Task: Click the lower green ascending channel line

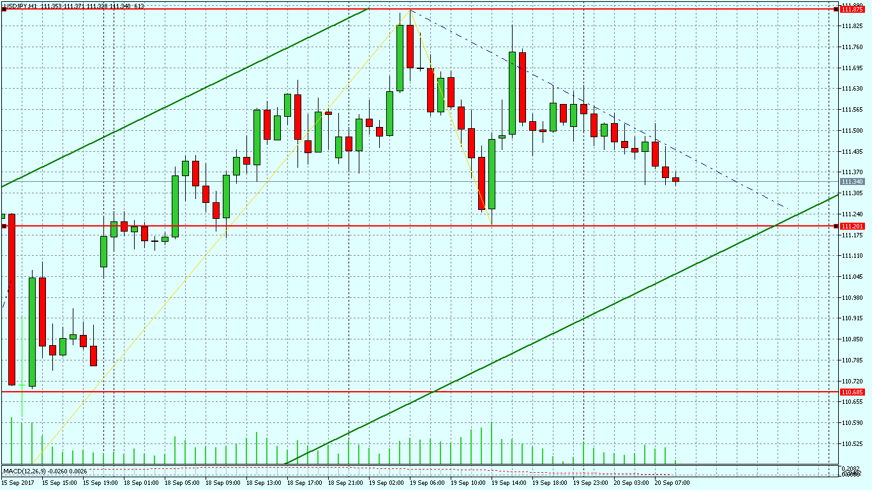Action: (575, 323)
